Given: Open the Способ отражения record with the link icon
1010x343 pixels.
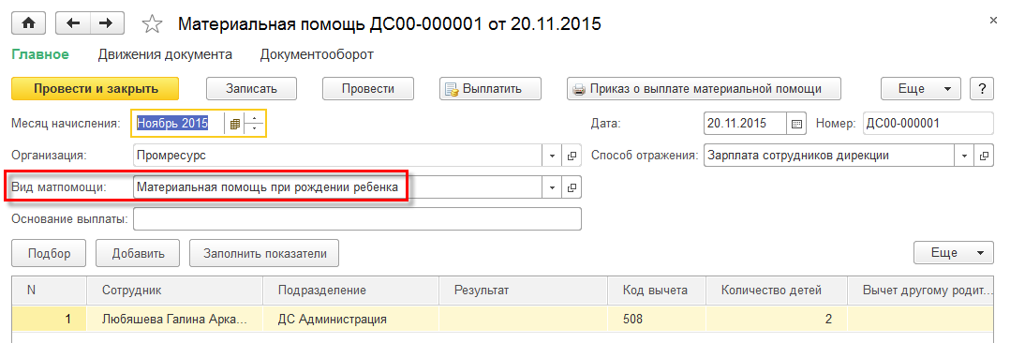Looking at the screenshot, I should tap(984, 156).
